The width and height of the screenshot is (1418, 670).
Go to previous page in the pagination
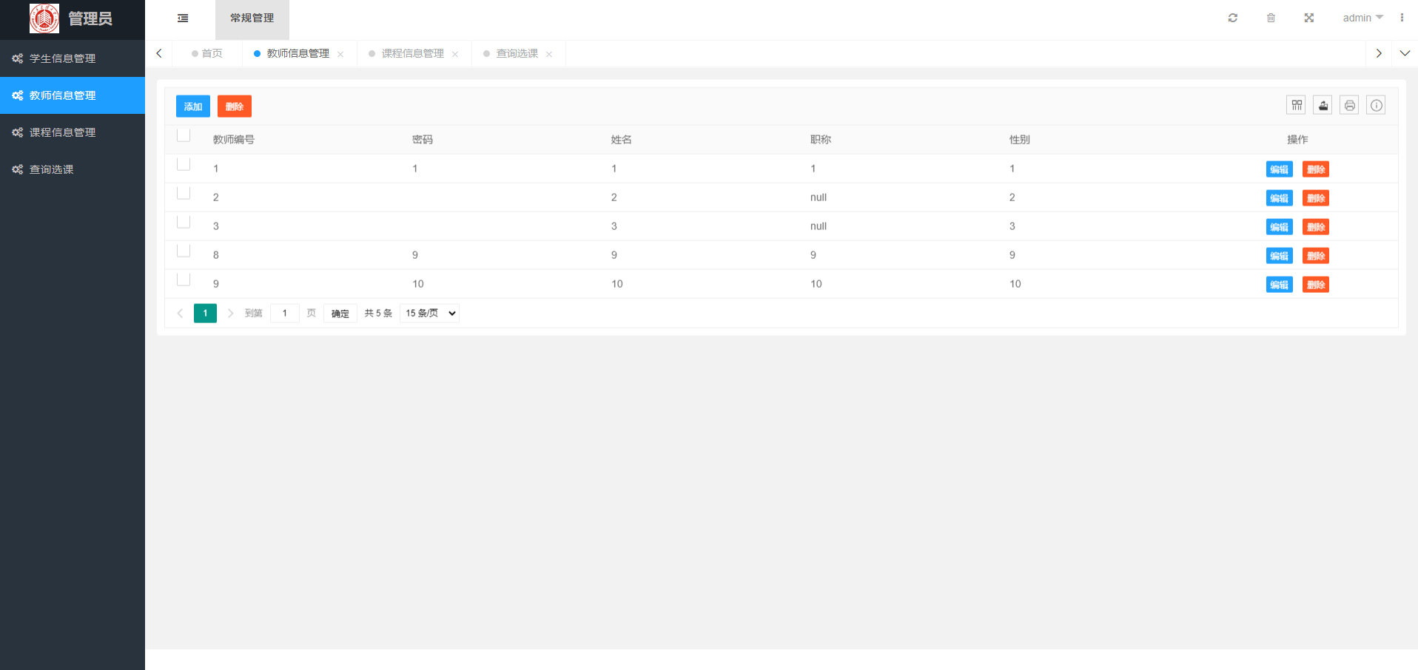pos(180,314)
